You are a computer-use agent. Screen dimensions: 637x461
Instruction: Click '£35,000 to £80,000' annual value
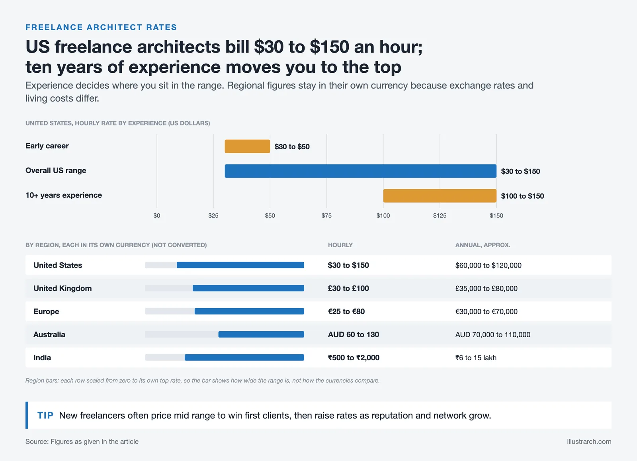tap(487, 288)
